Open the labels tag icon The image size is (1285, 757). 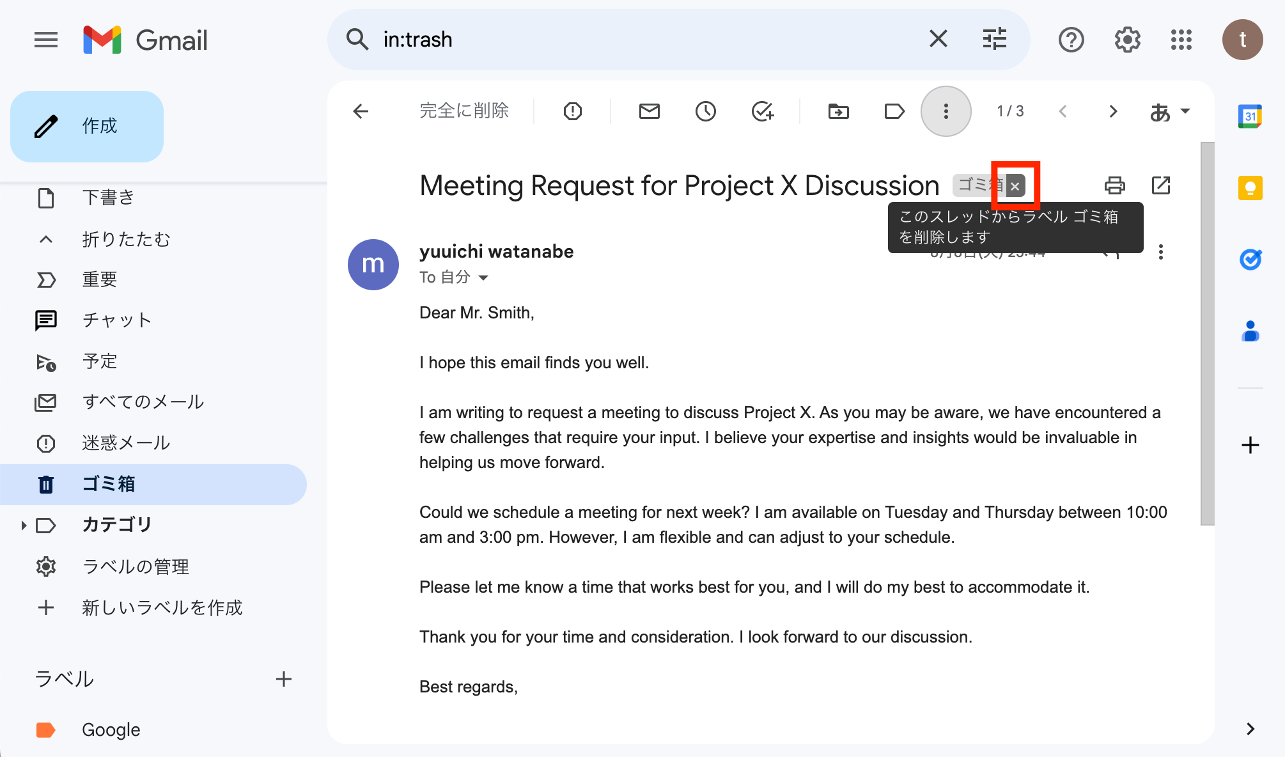tap(894, 111)
